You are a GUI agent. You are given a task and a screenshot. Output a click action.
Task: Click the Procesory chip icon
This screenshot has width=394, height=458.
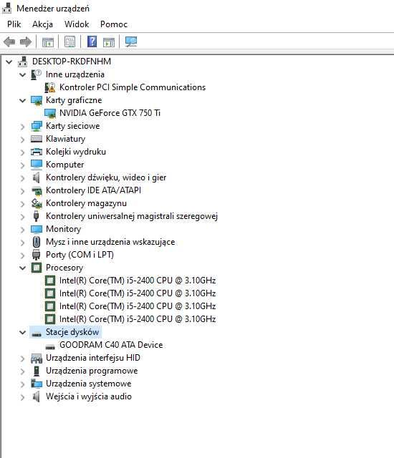(37, 268)
